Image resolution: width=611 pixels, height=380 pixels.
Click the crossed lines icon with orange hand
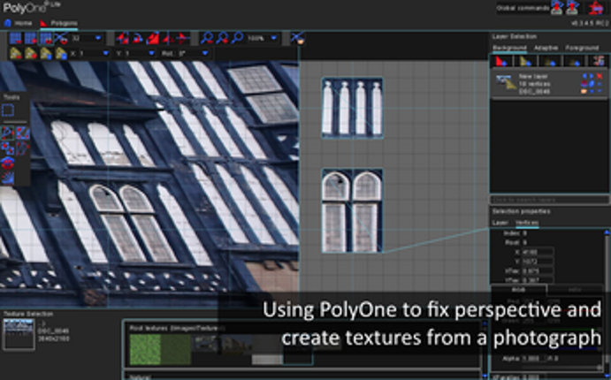pyautogui.click(x=298, y=38)
